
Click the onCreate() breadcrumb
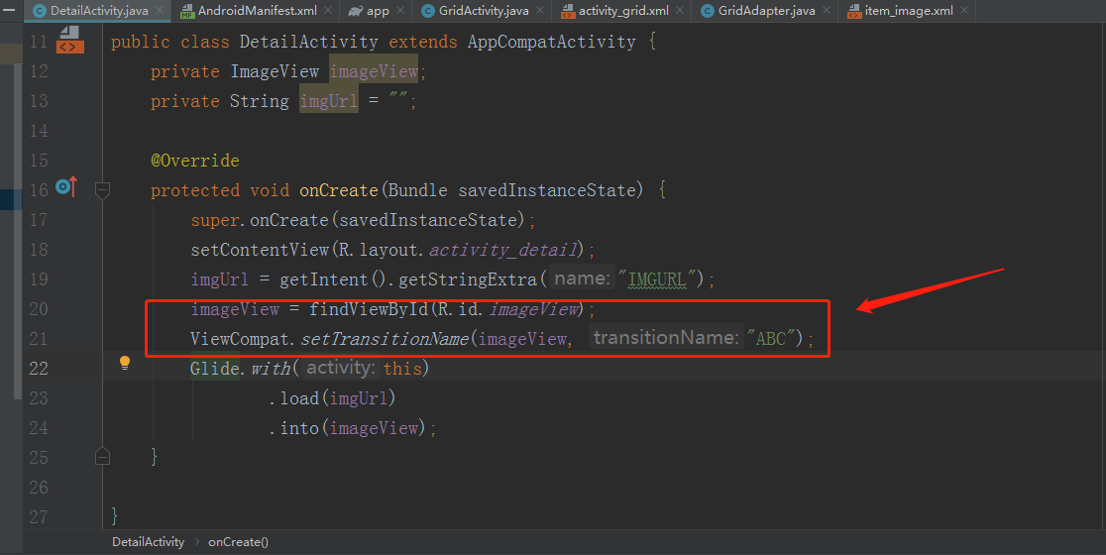click(239, 541)
